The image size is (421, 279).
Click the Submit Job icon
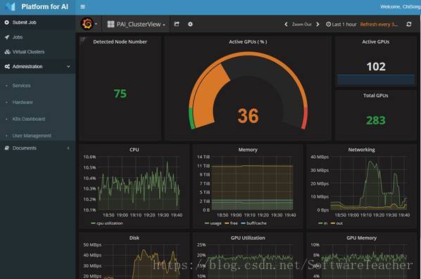pyautogui.click(x=7, y=22)
